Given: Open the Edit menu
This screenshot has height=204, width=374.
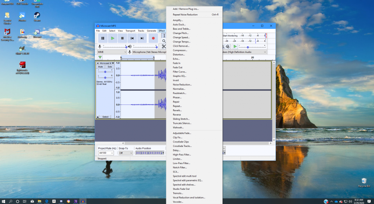Looking at the screenshot, I should coord(104,31).
